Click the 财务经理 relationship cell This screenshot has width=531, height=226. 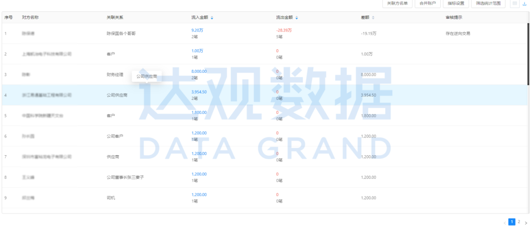coord(115,74)
